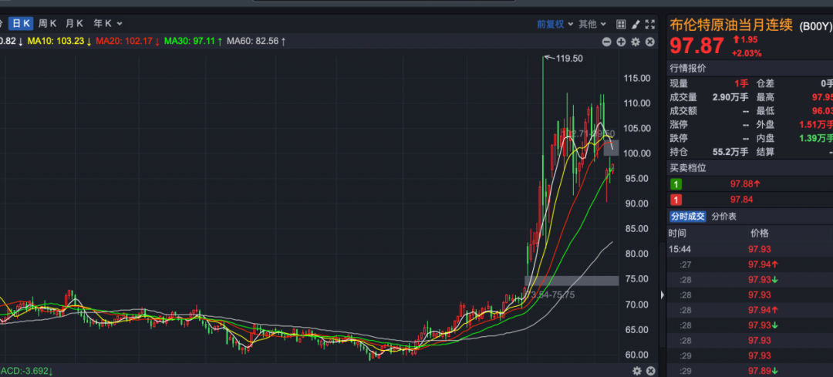This screenshot has height=377, width=833.
Task: Click the :27 trade row price 97.94
Action: coord(760,264)
